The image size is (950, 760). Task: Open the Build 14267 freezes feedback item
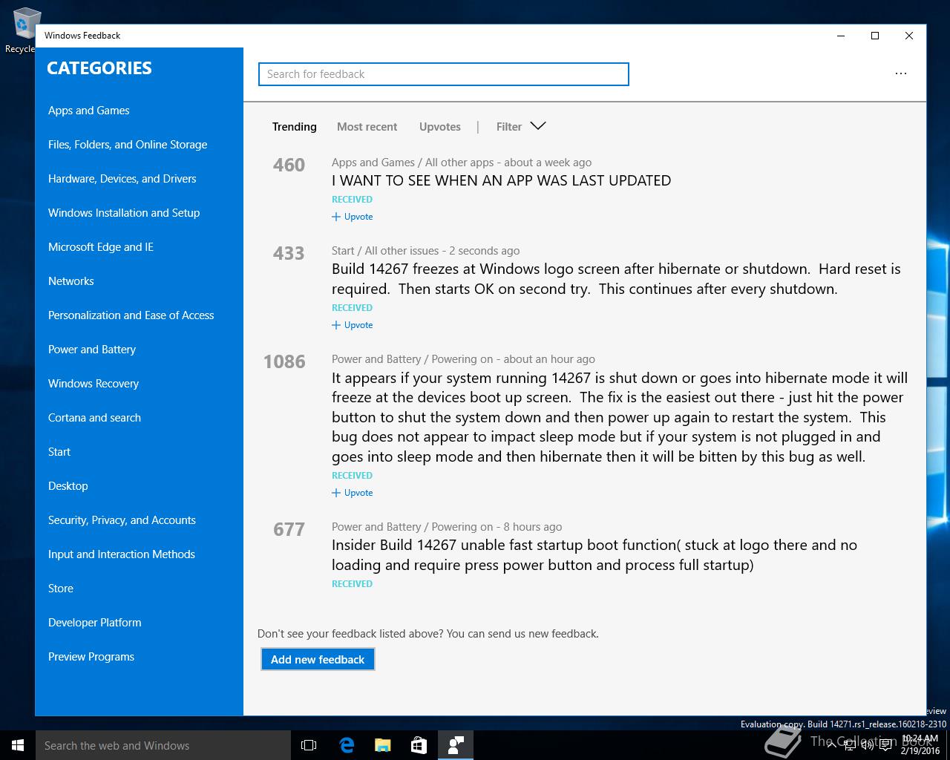tap(616, 279)
